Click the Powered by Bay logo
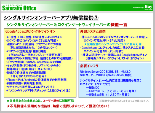Image resolution: width=155 pixels, height=113 pixels. (143, 7)
